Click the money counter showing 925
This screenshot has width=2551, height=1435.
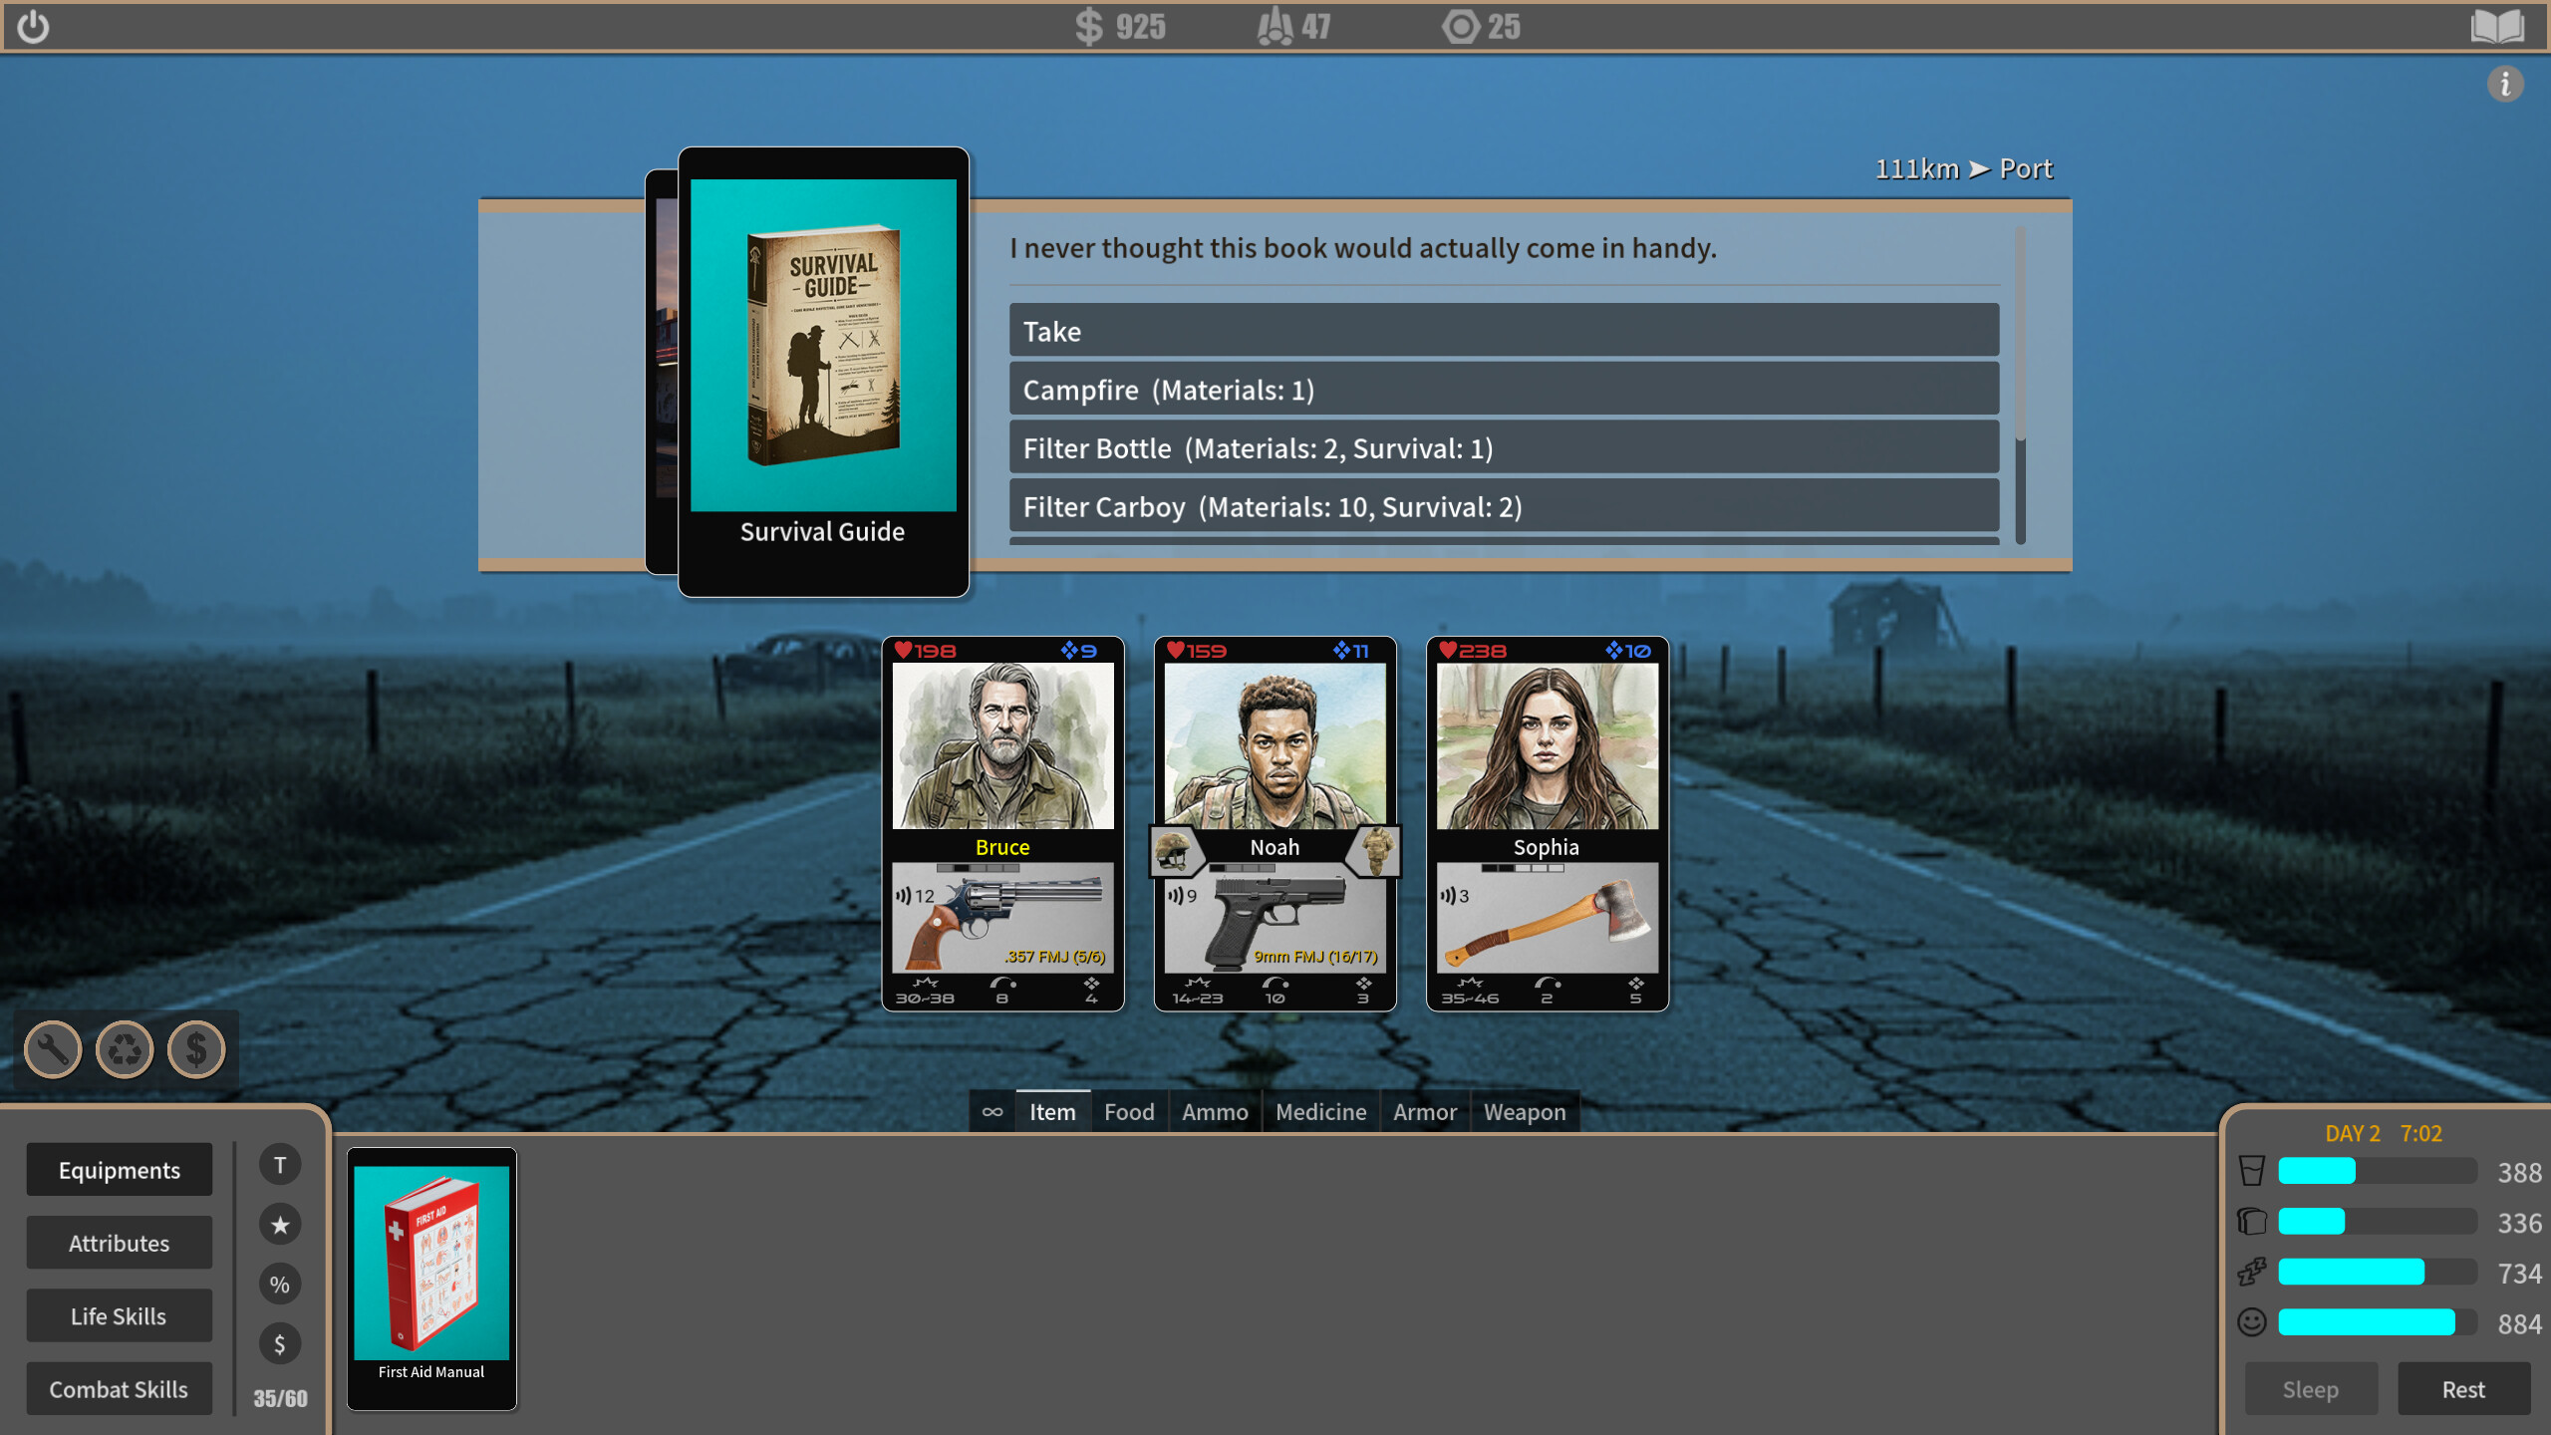point(1121,27)
